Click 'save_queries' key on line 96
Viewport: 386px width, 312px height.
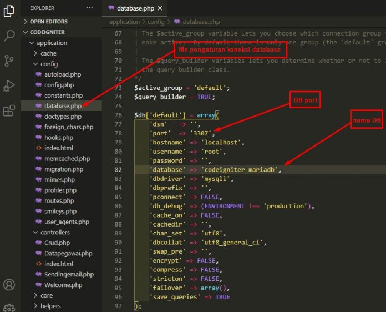[175, 297]
